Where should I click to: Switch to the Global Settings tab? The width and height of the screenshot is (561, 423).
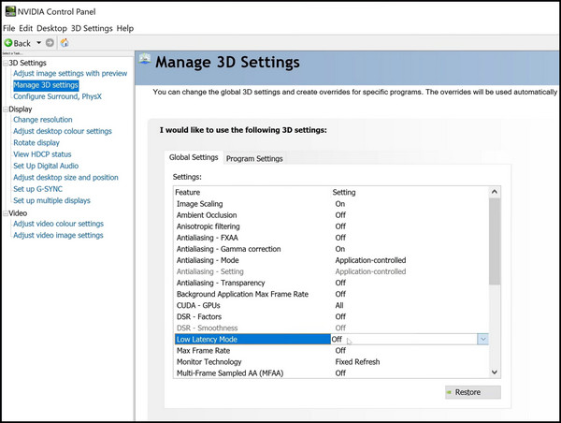[194, 157]
